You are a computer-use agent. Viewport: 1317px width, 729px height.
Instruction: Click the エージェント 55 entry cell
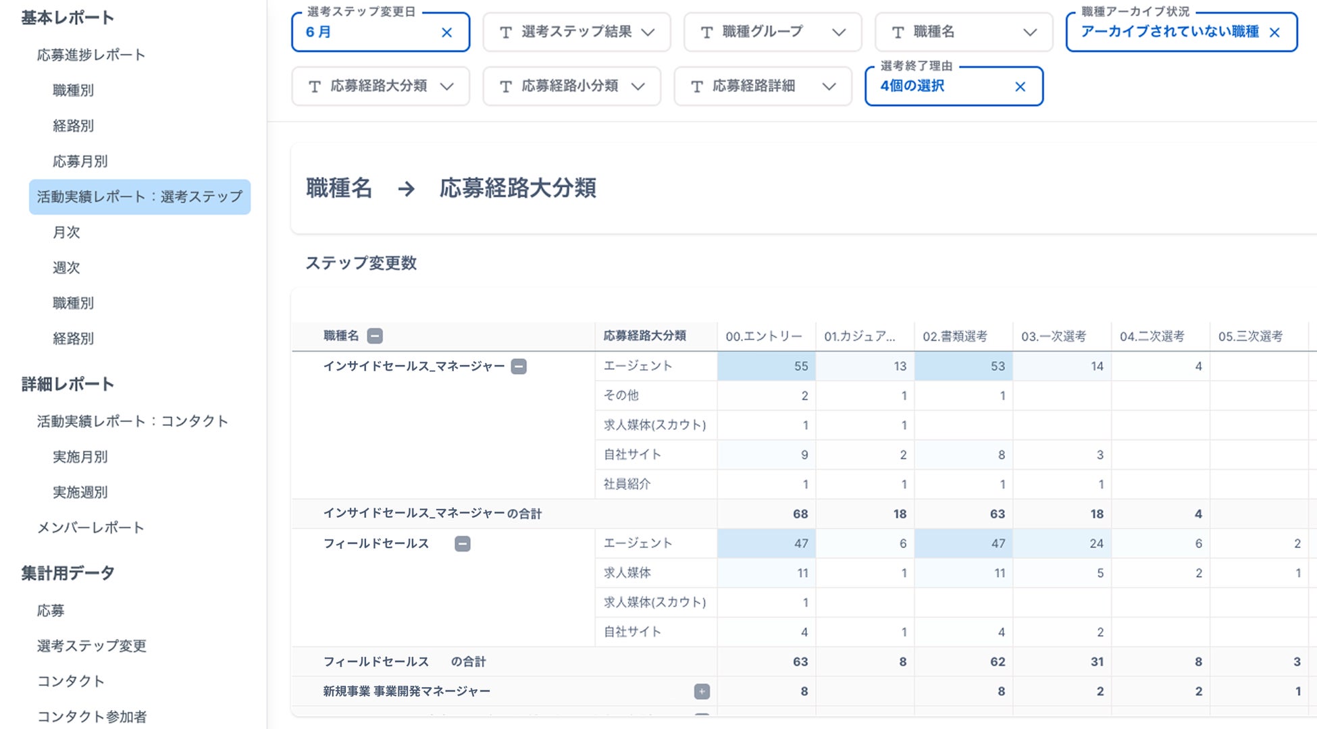(x=766, y=366)
